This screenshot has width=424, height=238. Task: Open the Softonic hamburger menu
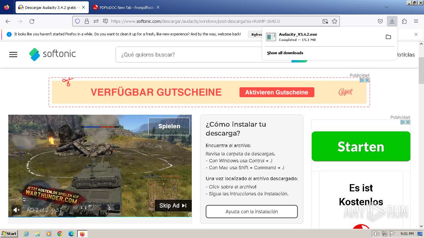point(13,55)
